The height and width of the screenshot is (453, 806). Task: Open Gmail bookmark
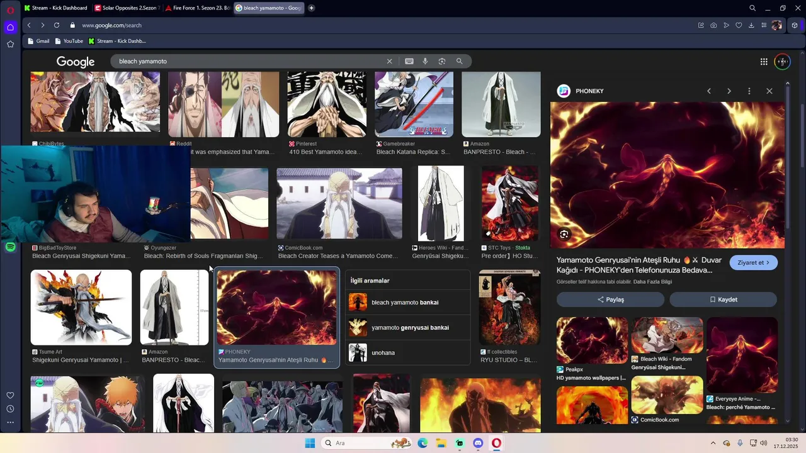tap(38, 41)
